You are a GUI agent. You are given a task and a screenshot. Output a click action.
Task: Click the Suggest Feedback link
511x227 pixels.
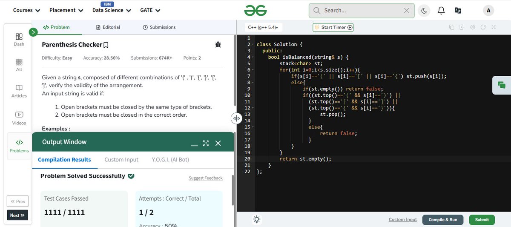[206, 178]
